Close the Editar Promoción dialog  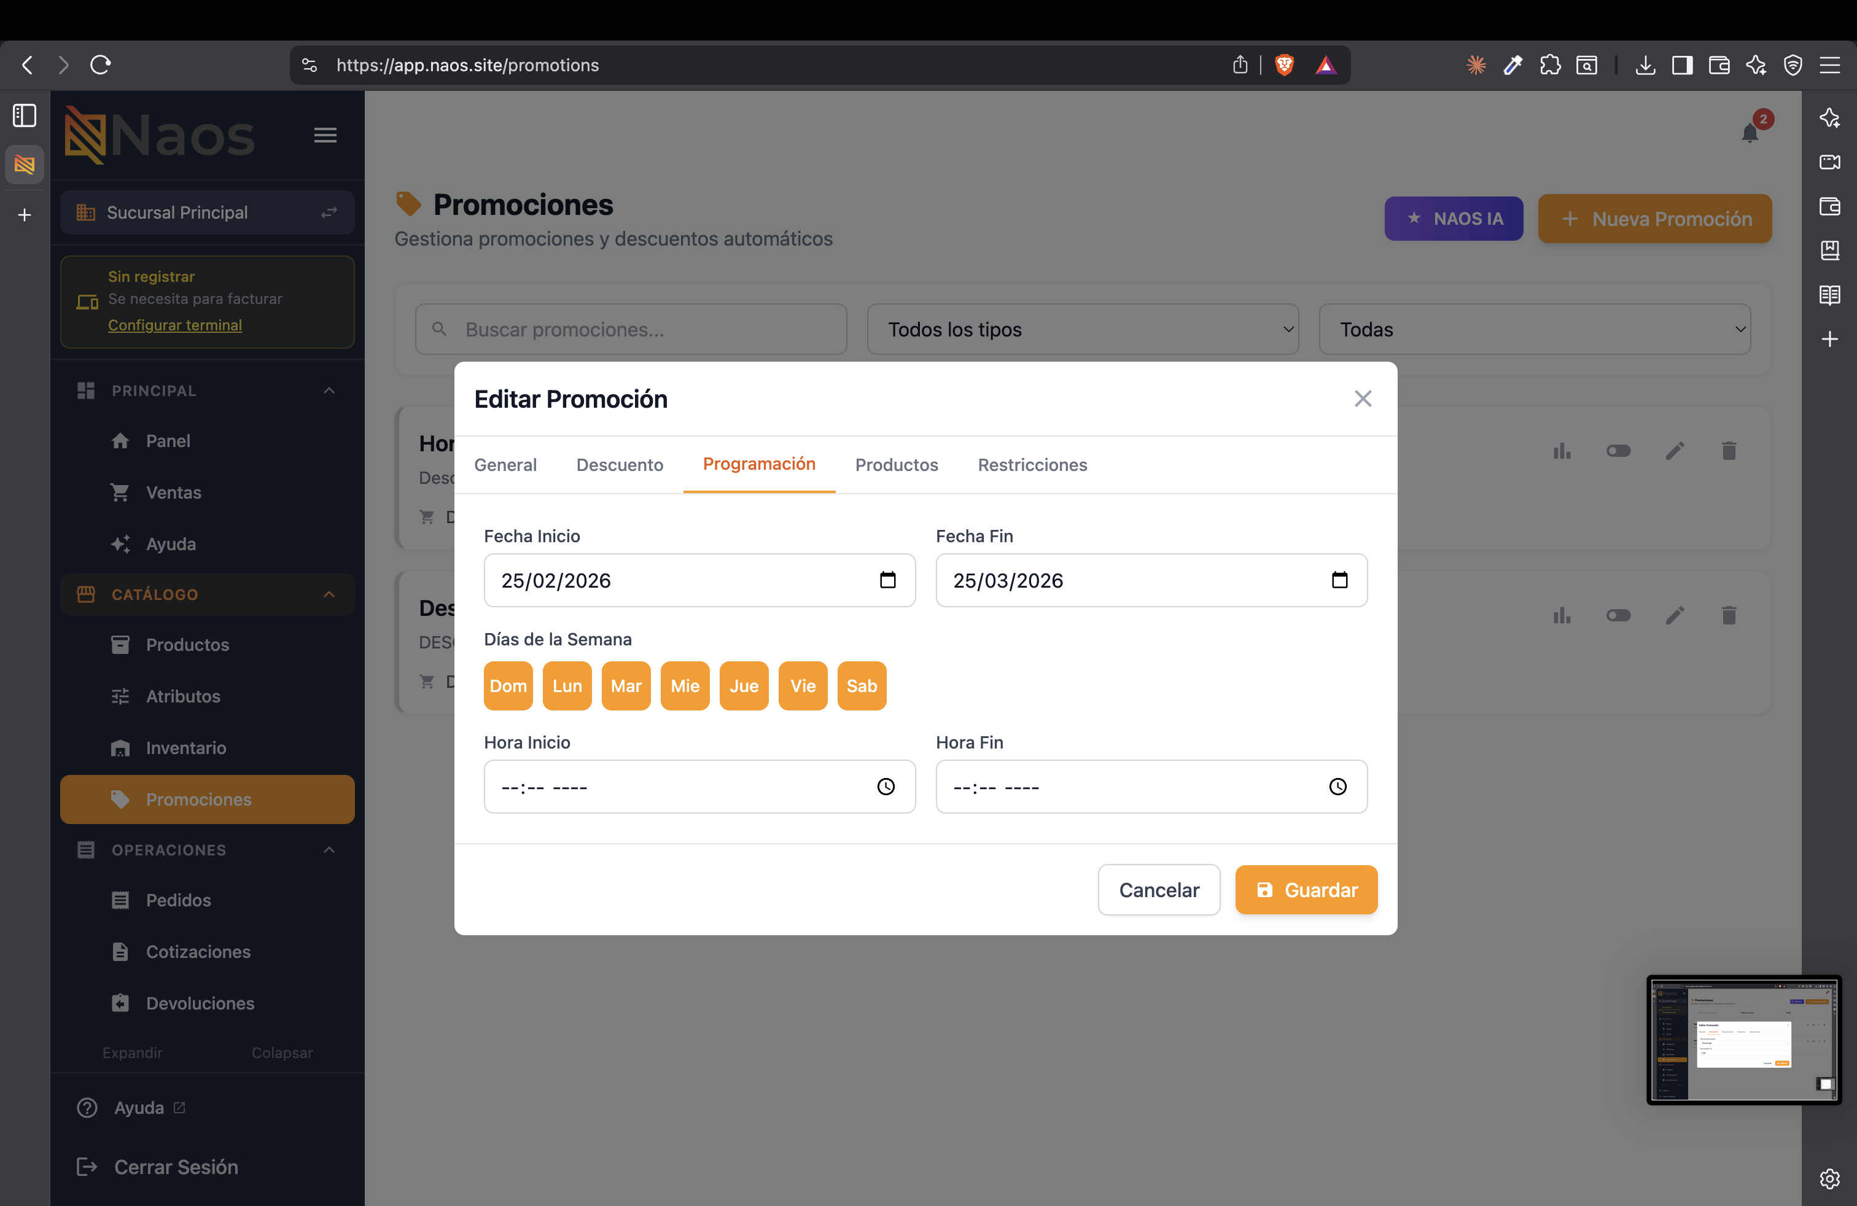click(x=1362, y=399)
